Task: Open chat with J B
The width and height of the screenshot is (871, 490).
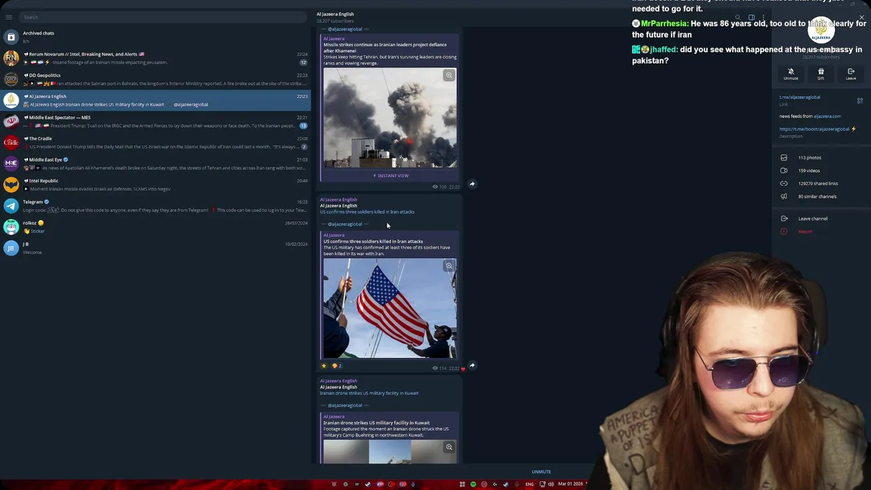Action: pyautogui.click(x=155, y=248)
